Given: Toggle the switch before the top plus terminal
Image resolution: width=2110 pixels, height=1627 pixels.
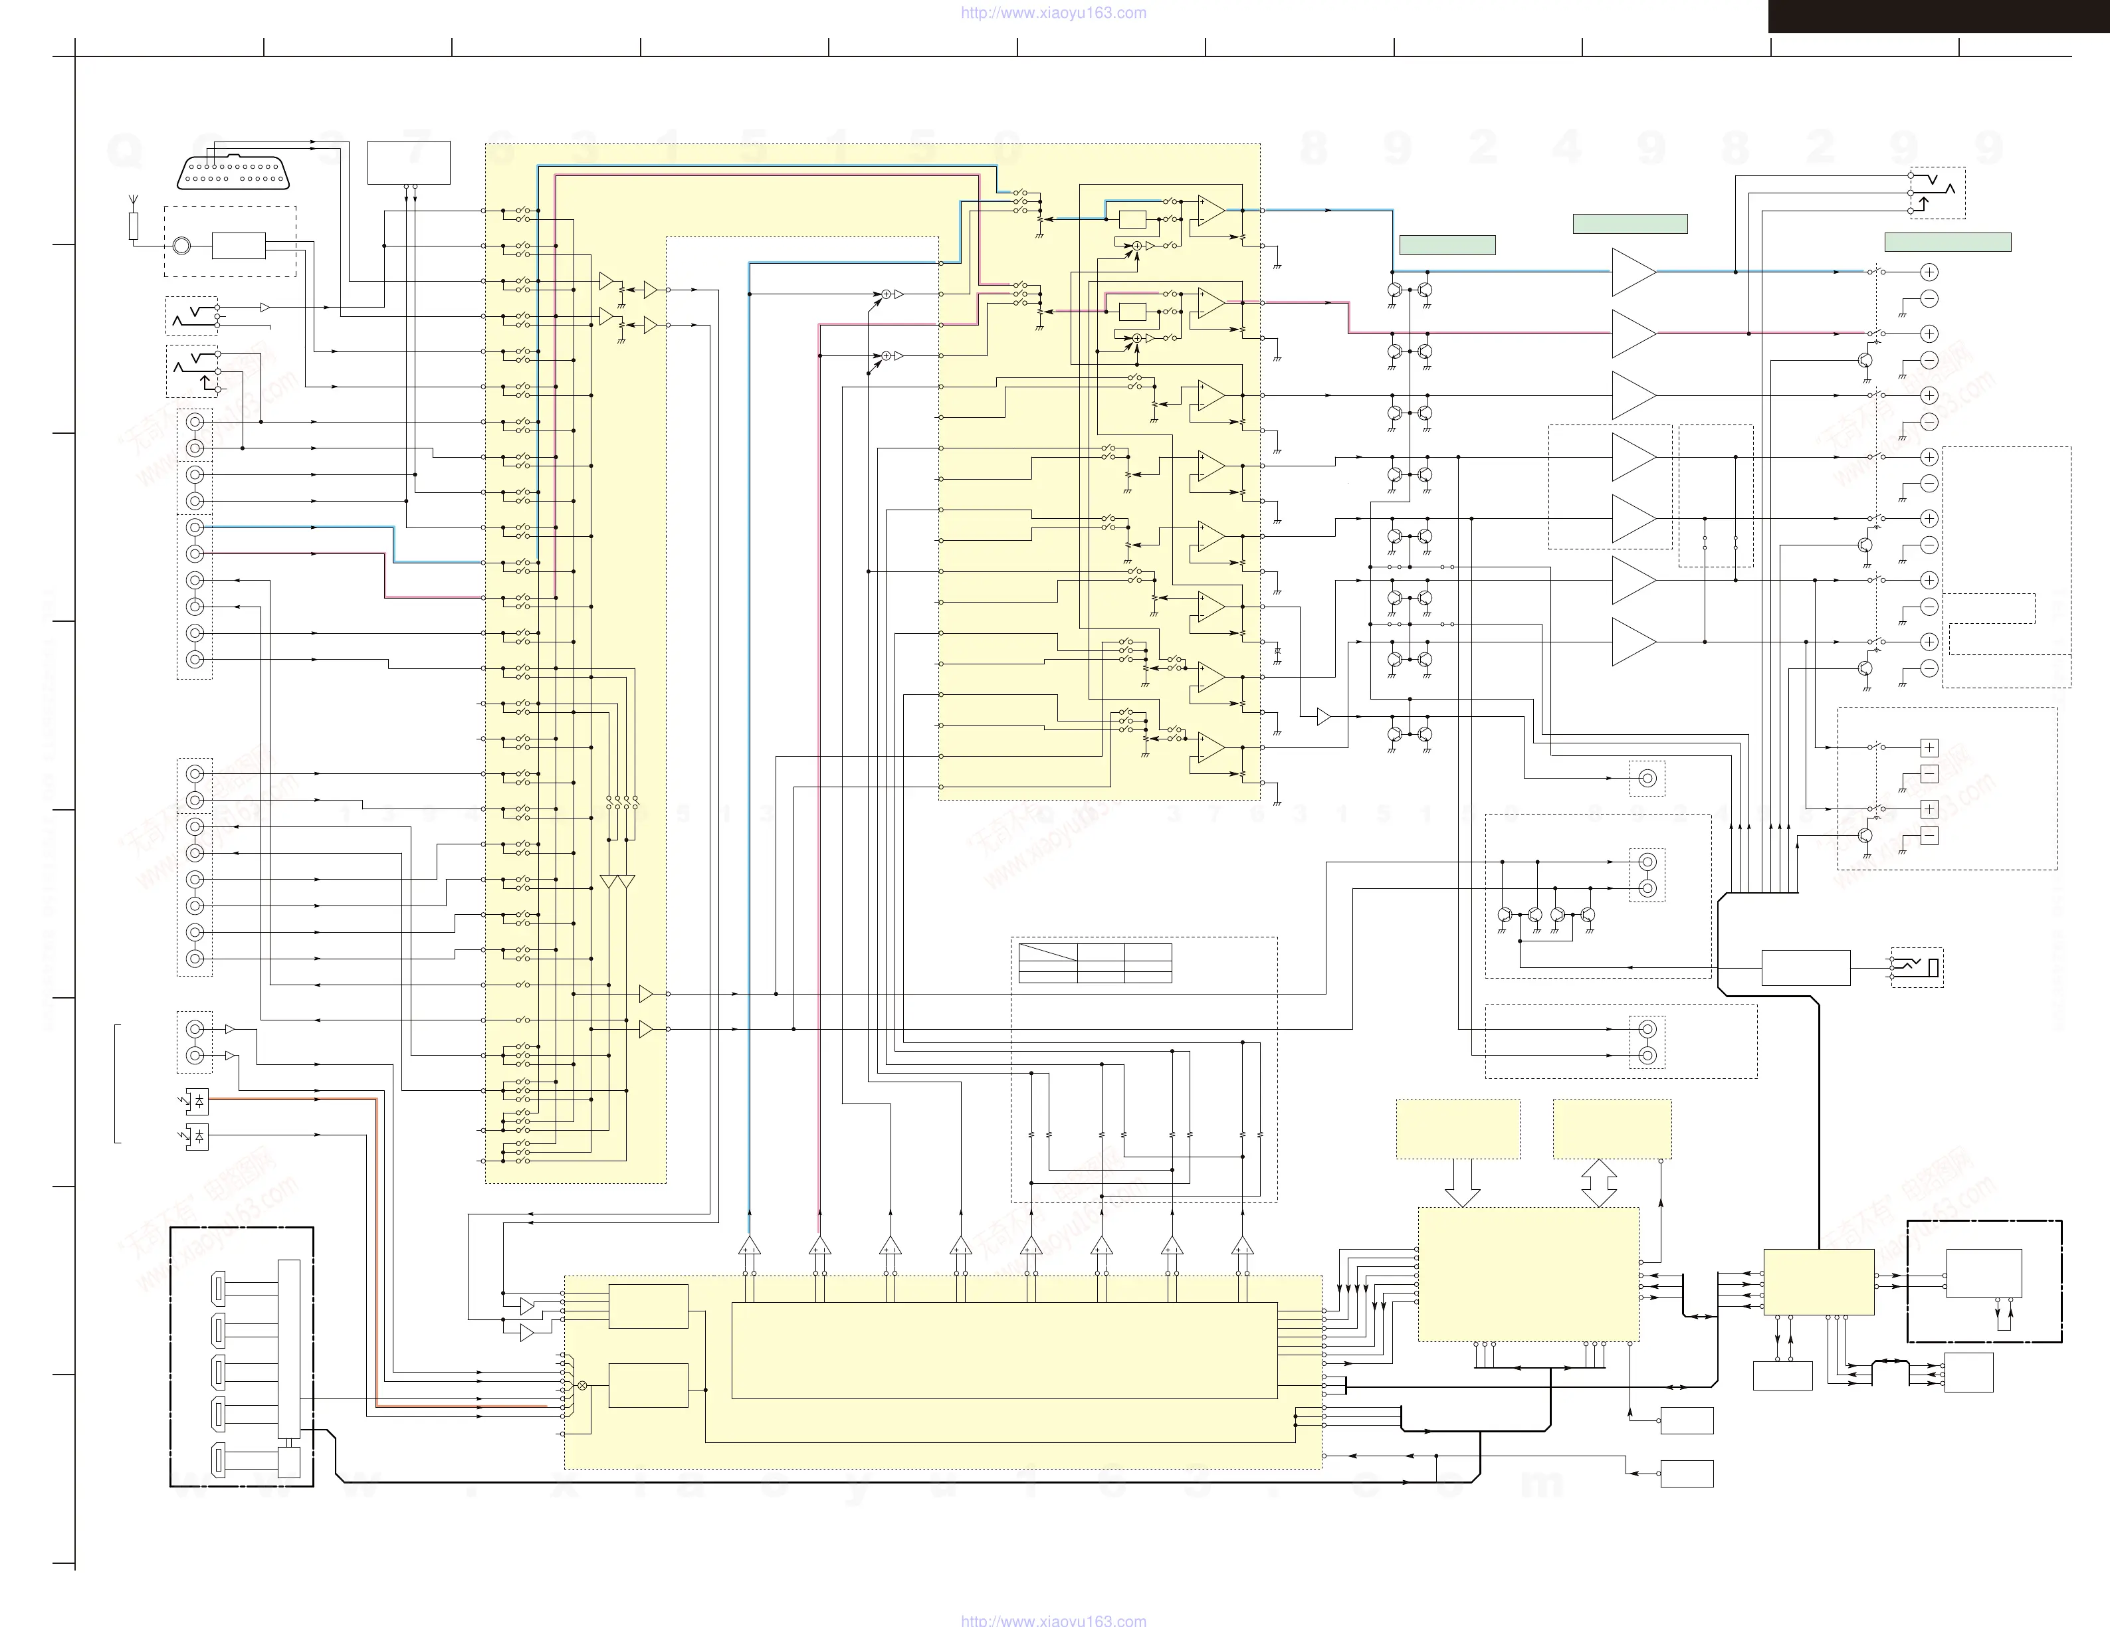Looking at the screenshot, I should point(1875,272).
